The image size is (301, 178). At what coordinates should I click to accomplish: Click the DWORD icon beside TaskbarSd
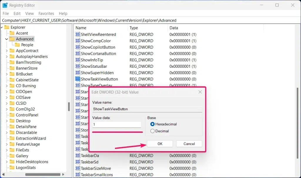pyautogui.click(x=78, y=162)
